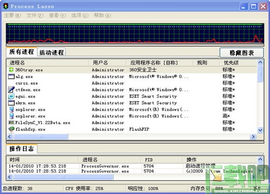
Task: Maximize the Process Lasso window
Action: (x=253, y=7)
